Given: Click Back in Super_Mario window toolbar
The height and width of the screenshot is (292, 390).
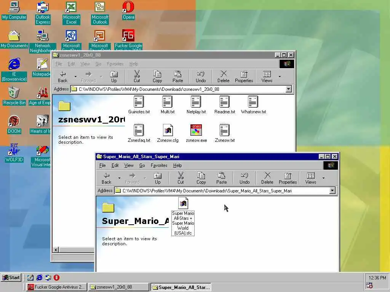Looking at the screenshot, I should pyautogui.click(x=107, y=178).
